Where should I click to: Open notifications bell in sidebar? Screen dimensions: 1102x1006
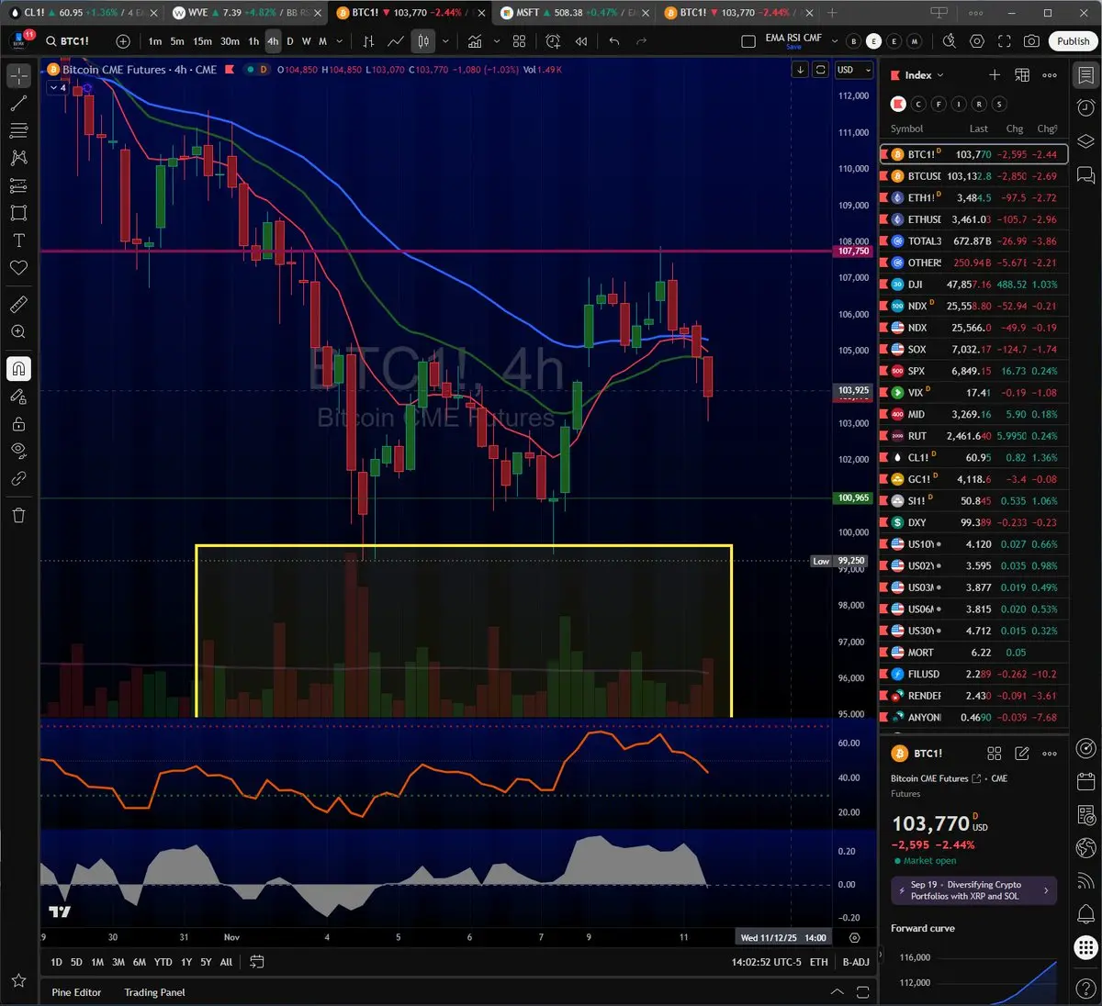[x=1085, y=913]
